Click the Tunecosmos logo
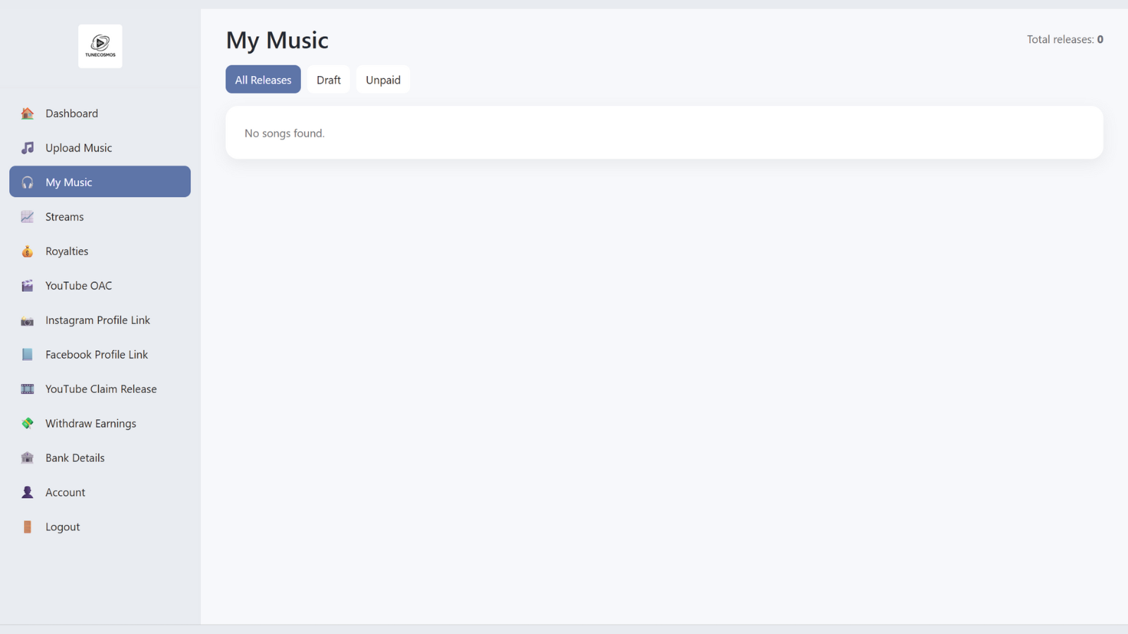The image size is (1128, 634). click(100, 46)
